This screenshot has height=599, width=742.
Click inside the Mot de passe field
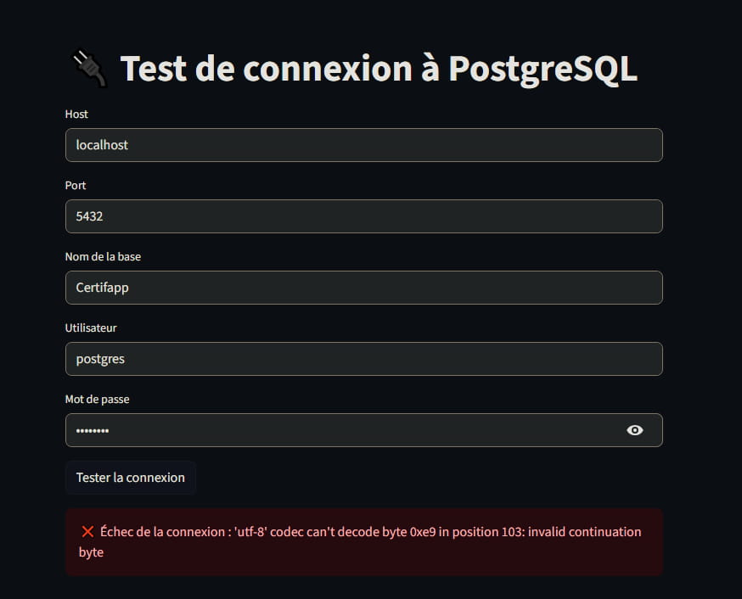point(340,430)
